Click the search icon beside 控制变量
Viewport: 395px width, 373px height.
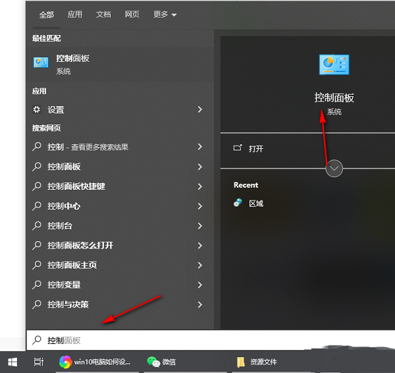pyautogui.click(x=37, y=285)
